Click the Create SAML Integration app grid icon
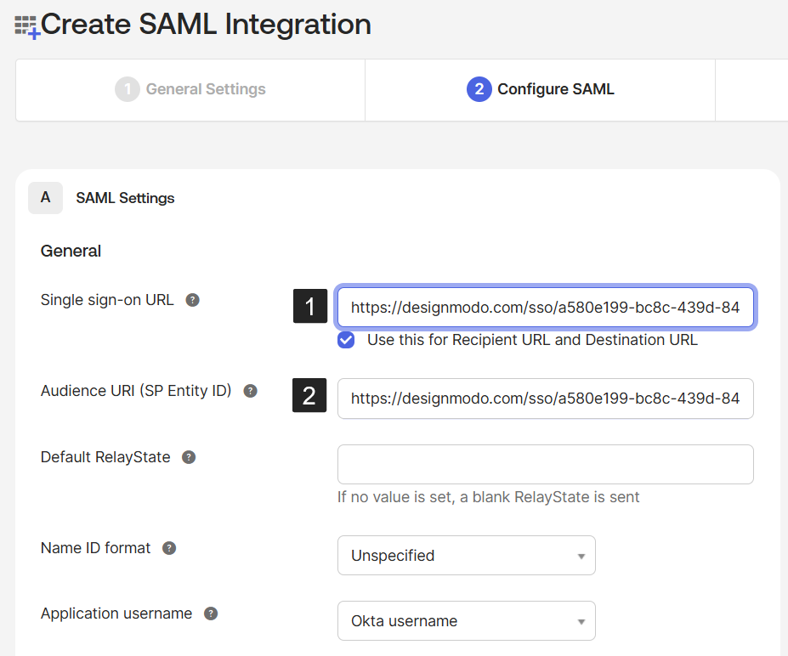 coord(26,26)
